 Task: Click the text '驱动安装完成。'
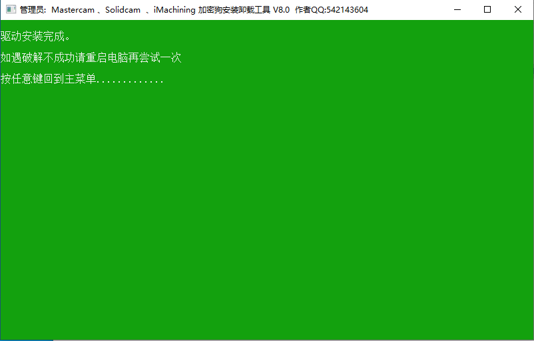point(35,36)
